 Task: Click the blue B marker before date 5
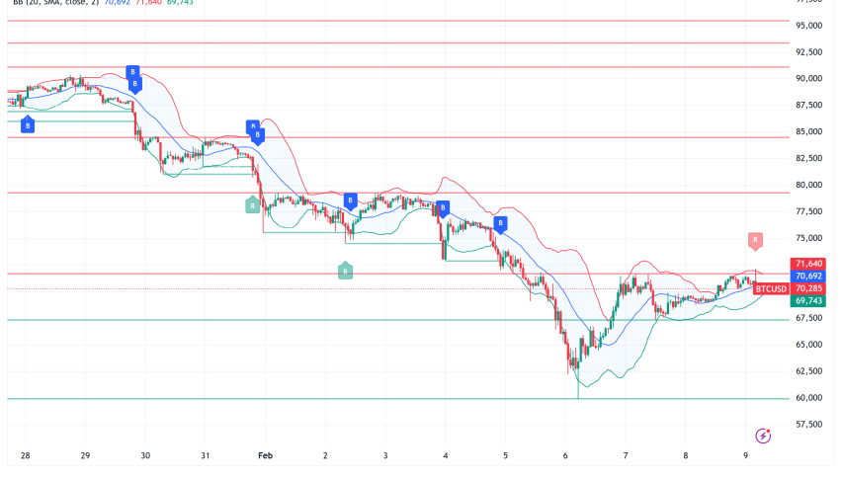click(x=500, y=224)
